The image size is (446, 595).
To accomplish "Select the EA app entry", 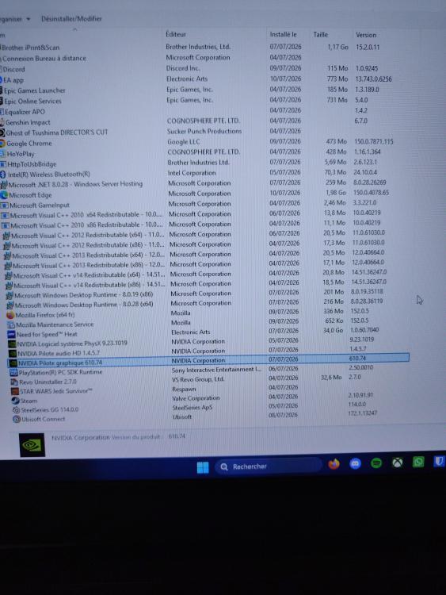I will coord(13,80).
